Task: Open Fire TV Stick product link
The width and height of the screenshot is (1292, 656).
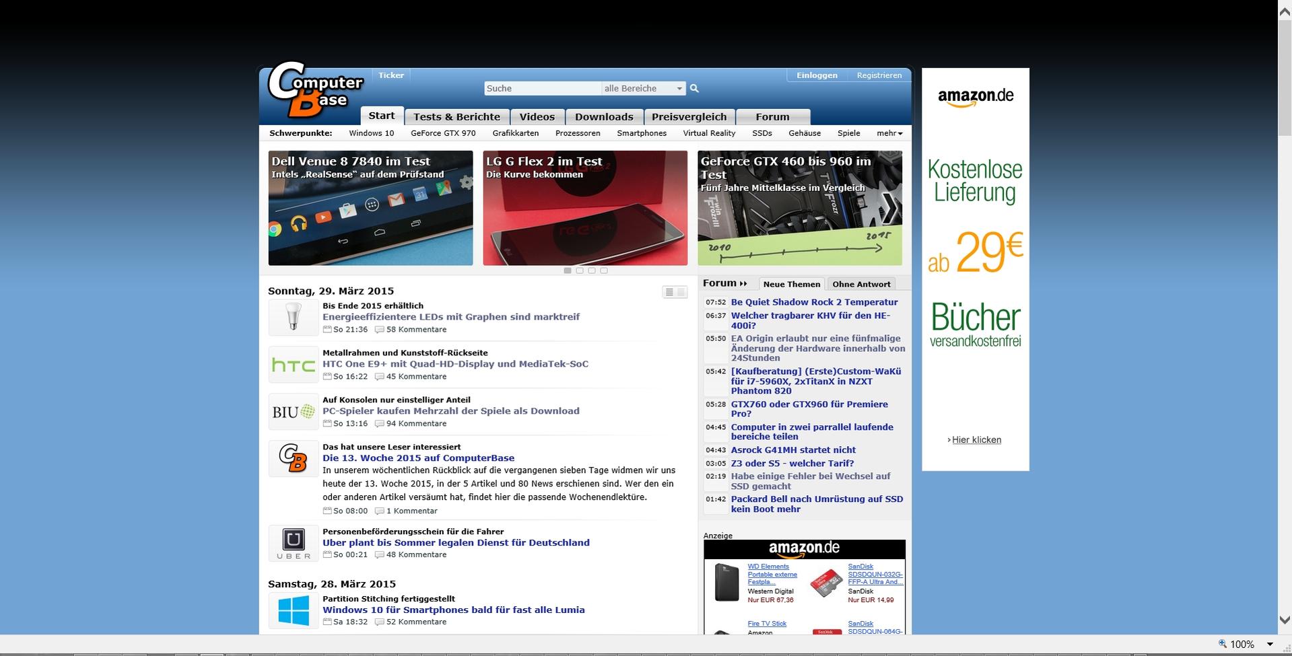Action: click(x=767, y=624)
